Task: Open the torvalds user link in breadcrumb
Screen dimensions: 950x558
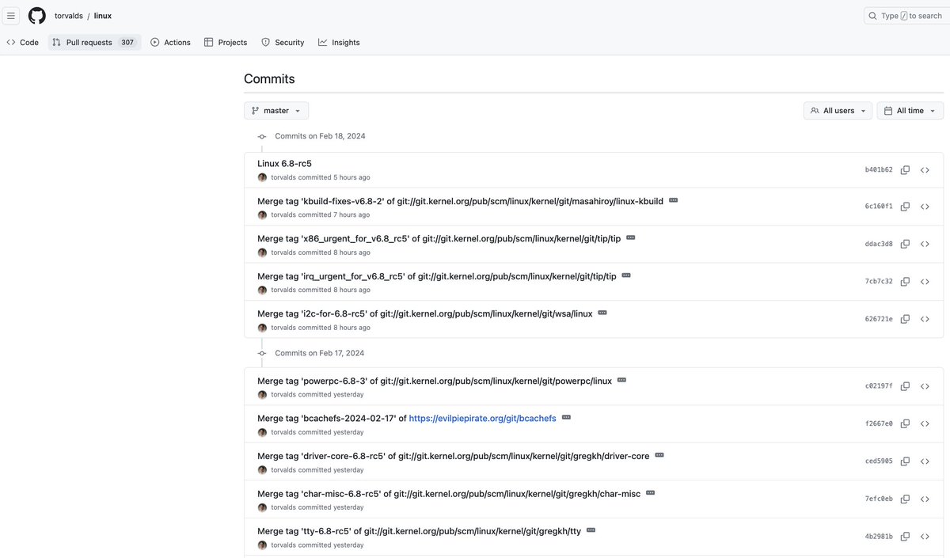Action: pos(69,16)
